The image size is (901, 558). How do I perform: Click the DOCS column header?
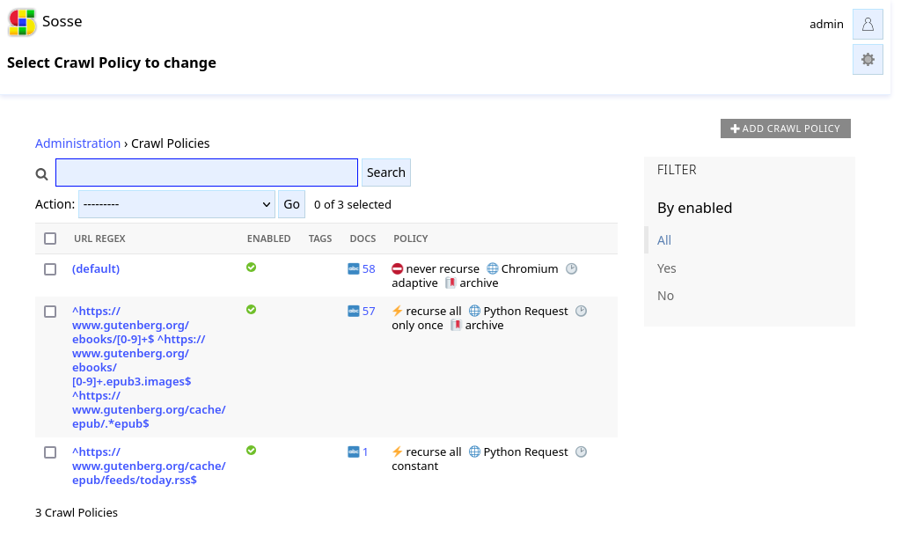[363, 239]
